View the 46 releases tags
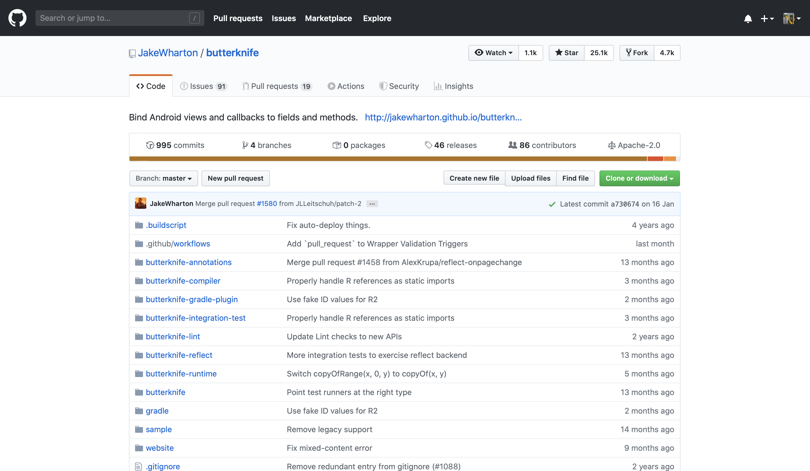This screenshot has width=810, height=471. pyautogui.click(x=451, y=145)
